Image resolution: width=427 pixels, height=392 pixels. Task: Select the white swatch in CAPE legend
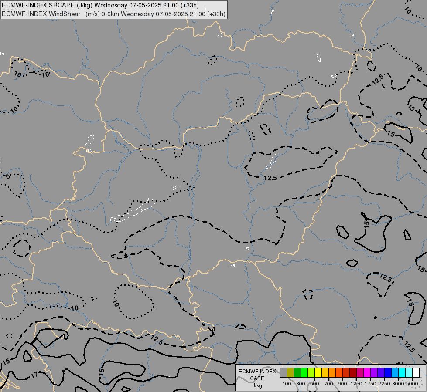(416, 372)
